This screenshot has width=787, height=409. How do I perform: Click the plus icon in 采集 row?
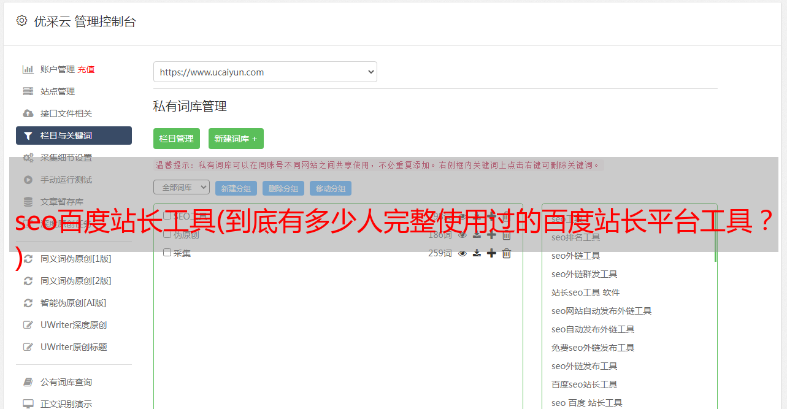point(491,253)
